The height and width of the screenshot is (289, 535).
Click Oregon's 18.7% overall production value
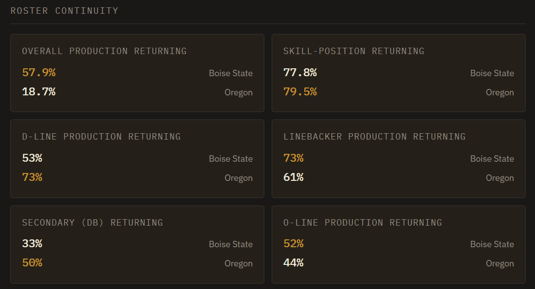point(39,91)
